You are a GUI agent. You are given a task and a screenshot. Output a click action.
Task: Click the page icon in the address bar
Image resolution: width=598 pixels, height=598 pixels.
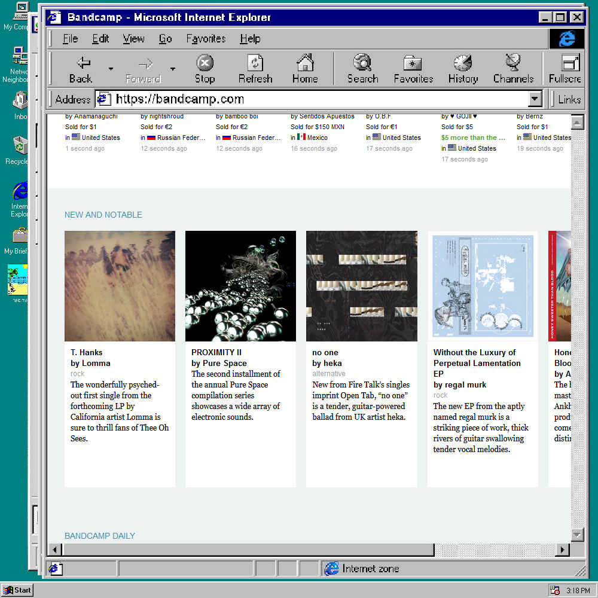click(103, 99)
